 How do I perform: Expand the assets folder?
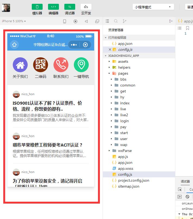pos(109,61)
